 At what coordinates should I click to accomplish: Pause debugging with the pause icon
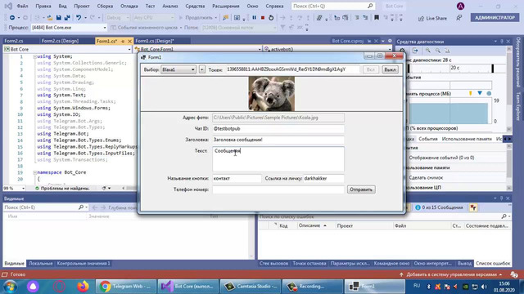254,18
